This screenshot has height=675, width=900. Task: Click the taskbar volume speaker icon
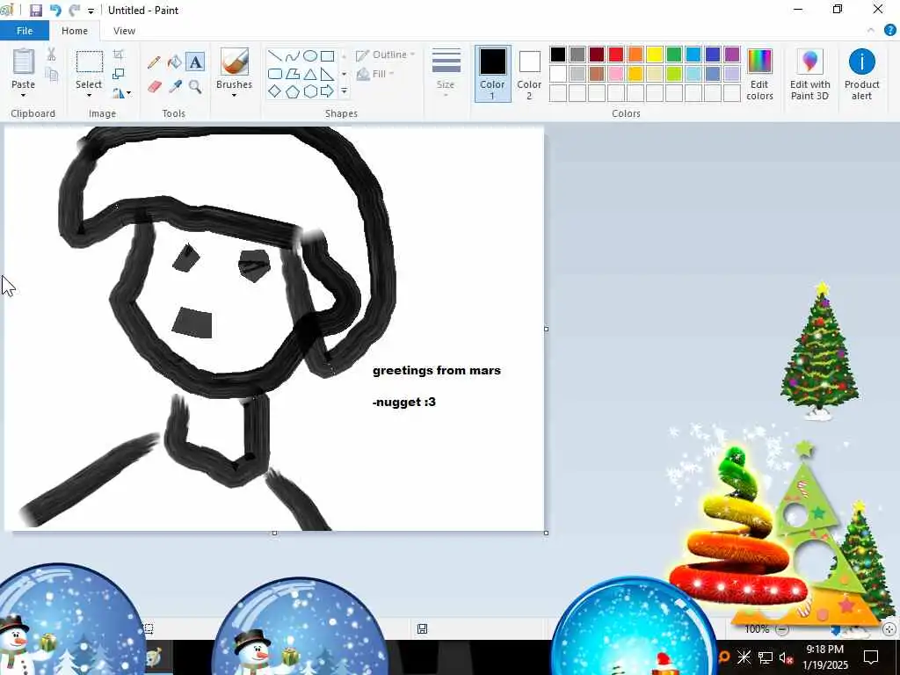tap(786, 657)
